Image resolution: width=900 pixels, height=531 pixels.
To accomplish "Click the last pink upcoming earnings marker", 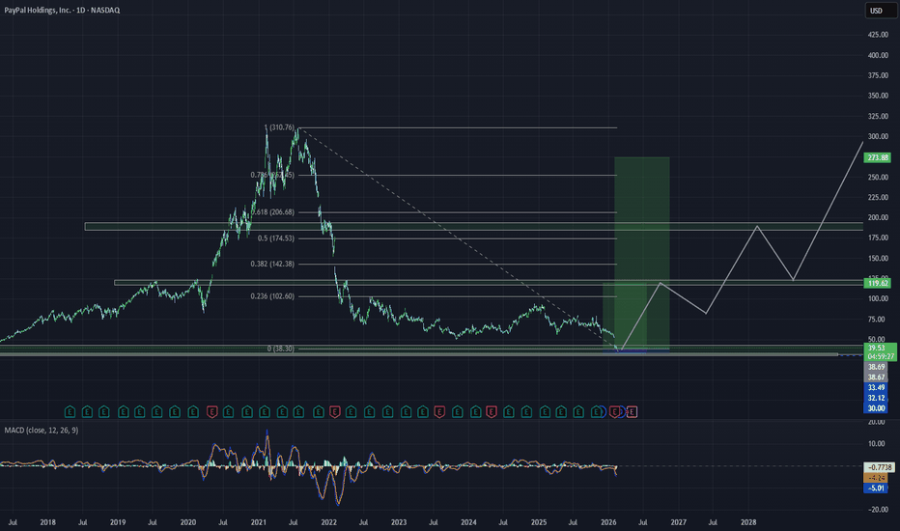I will tap(632, 411).
